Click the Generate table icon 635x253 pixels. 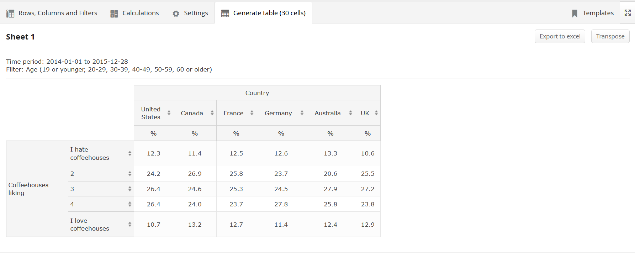click(x=225, y=14)
